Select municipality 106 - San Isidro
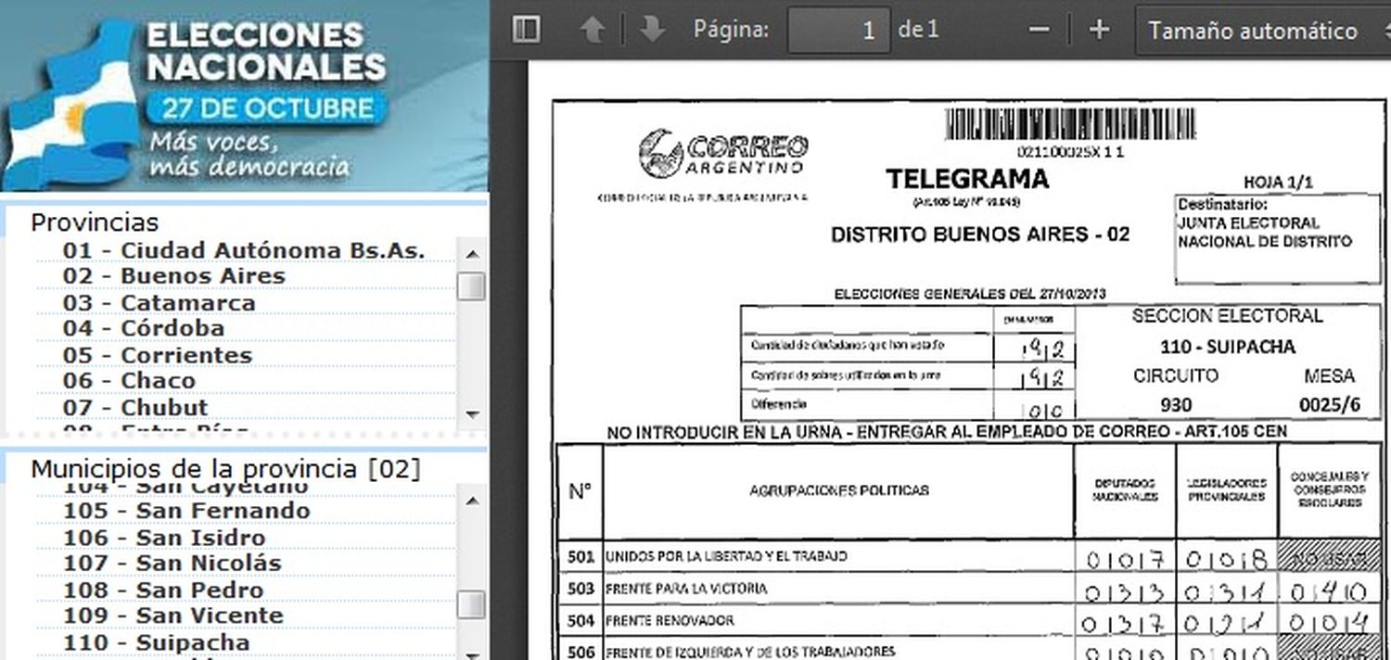 click(x=164, y=538)
